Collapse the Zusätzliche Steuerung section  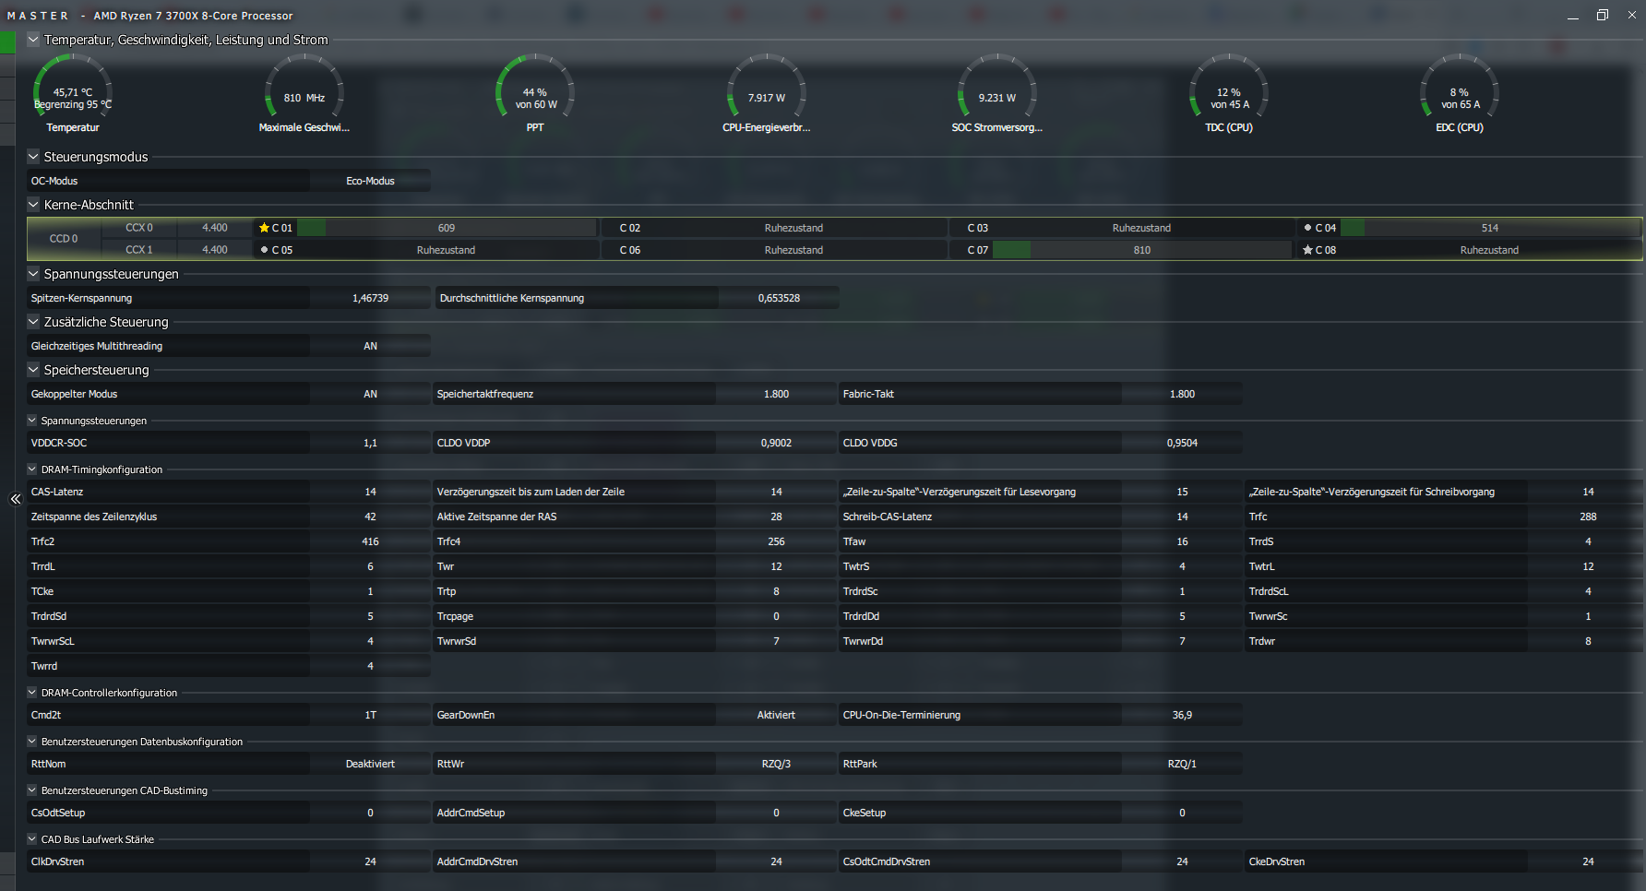click(33, 322)
